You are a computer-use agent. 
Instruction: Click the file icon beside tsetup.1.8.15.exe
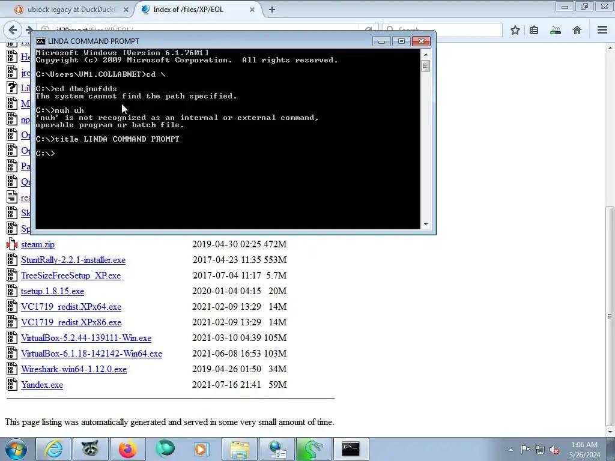[x=12, y=291]
